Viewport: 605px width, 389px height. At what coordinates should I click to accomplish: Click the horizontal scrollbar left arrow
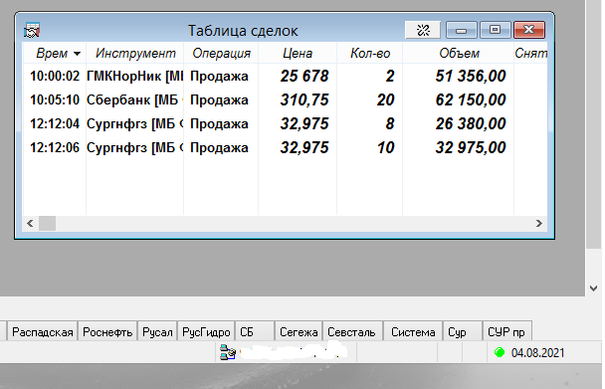tap(30, 224)
